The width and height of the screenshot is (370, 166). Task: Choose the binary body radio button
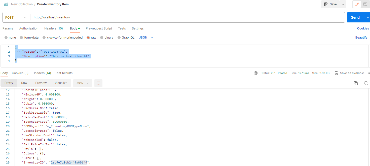(x=102, y=38)
